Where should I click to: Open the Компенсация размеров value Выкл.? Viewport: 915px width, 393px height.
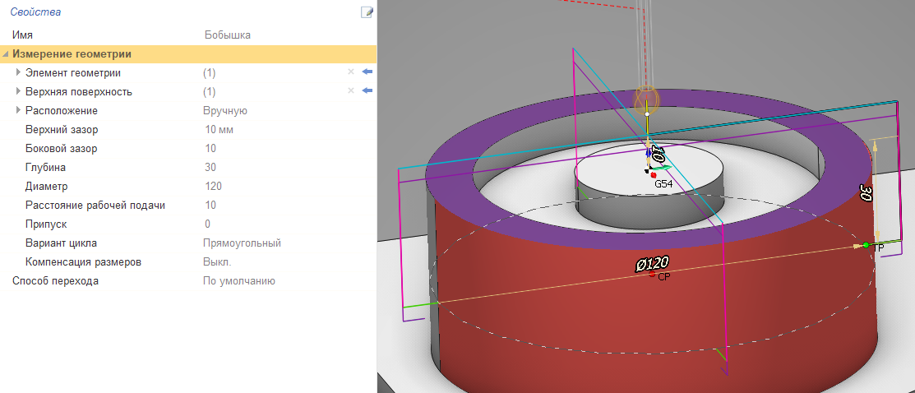point(217,262)
